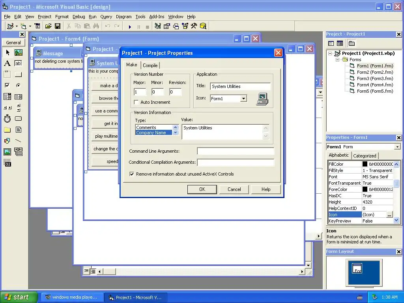This screenshot has width=404, height=303.
Task: Click the Toolbox hammer-and-wrench toolbar icon
Action: [x=194, y=26]
